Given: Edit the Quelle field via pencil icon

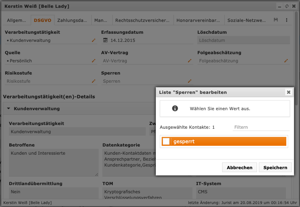Looking at the screenshot, I should (93, 61).
